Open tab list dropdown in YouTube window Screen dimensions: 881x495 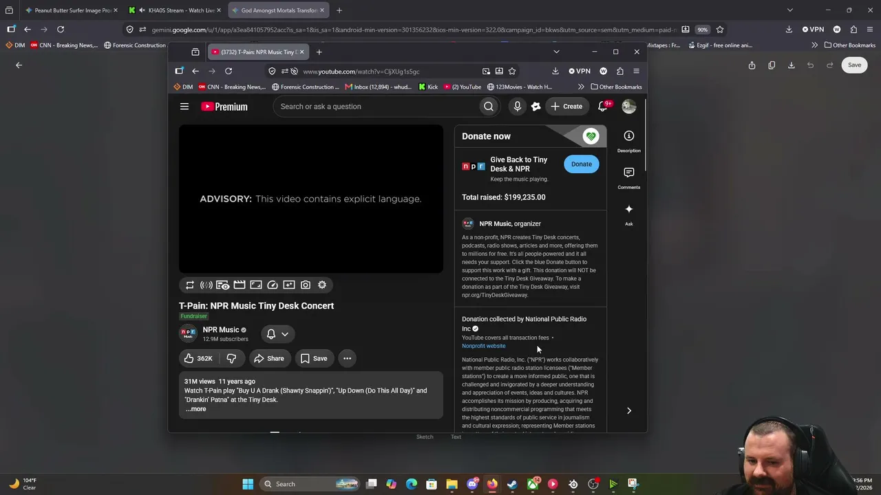coord(556,52)
